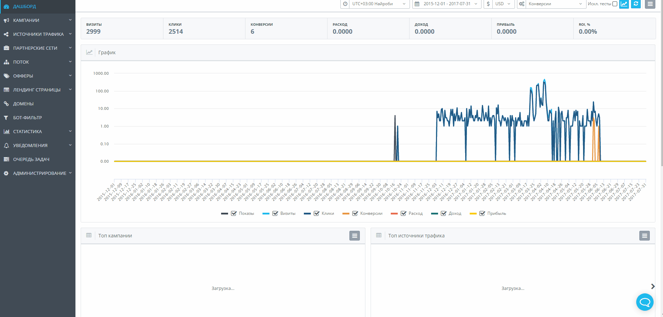Image resolution: width=663 pixels, height=317 pixels.
Task: Click the link icon beside Домены
Action: pyautogui.click(x=6, y=104)
